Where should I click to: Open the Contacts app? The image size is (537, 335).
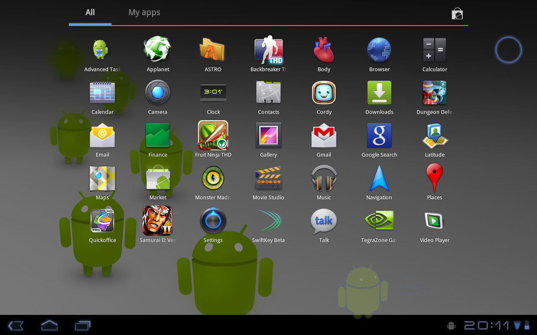[268, 93]
